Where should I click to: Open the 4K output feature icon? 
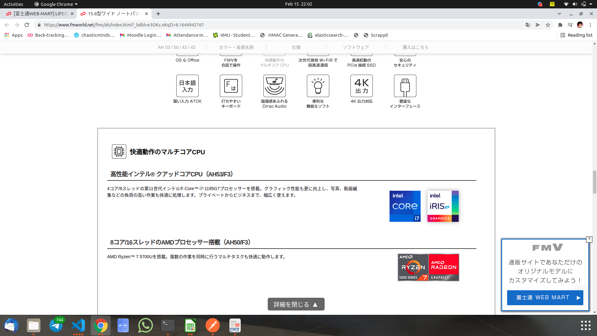[x=362, y=86]
